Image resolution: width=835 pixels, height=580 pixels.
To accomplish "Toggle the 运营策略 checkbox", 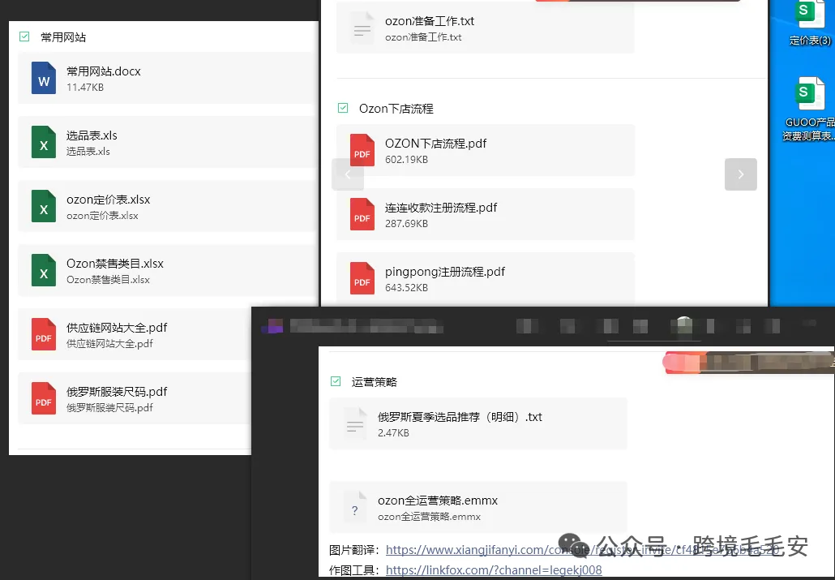I will [x=336, y=381].
